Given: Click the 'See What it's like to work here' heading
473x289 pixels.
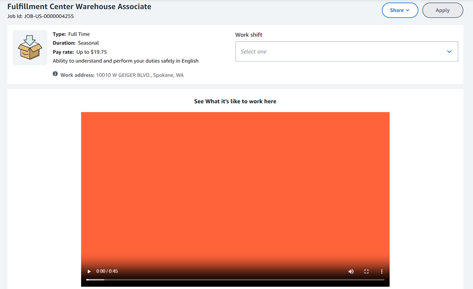Looking at the screenshot, I should [235, 101].
